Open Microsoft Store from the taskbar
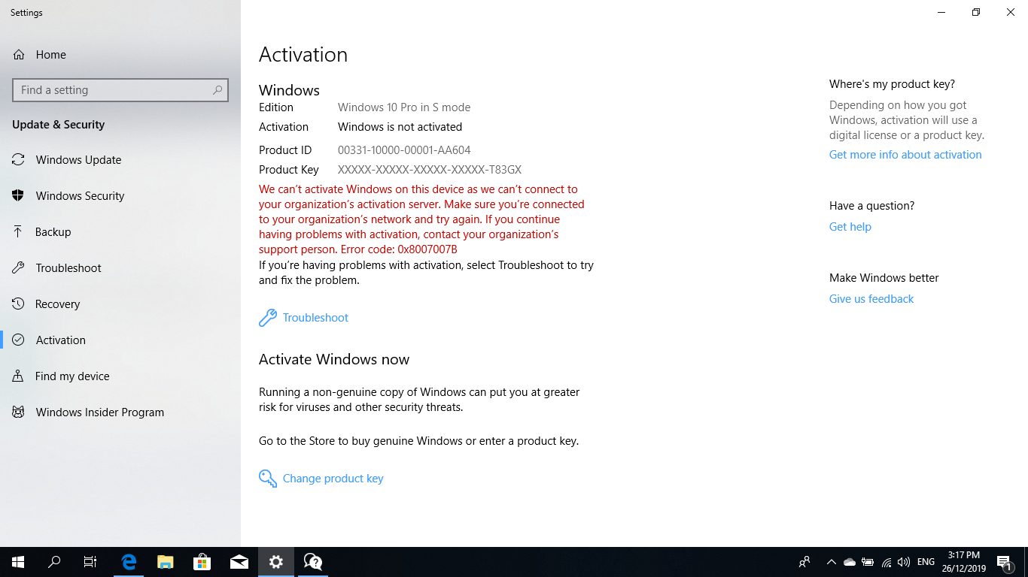The height and width of the screenshot is (577, 1028). coord(202,561)
